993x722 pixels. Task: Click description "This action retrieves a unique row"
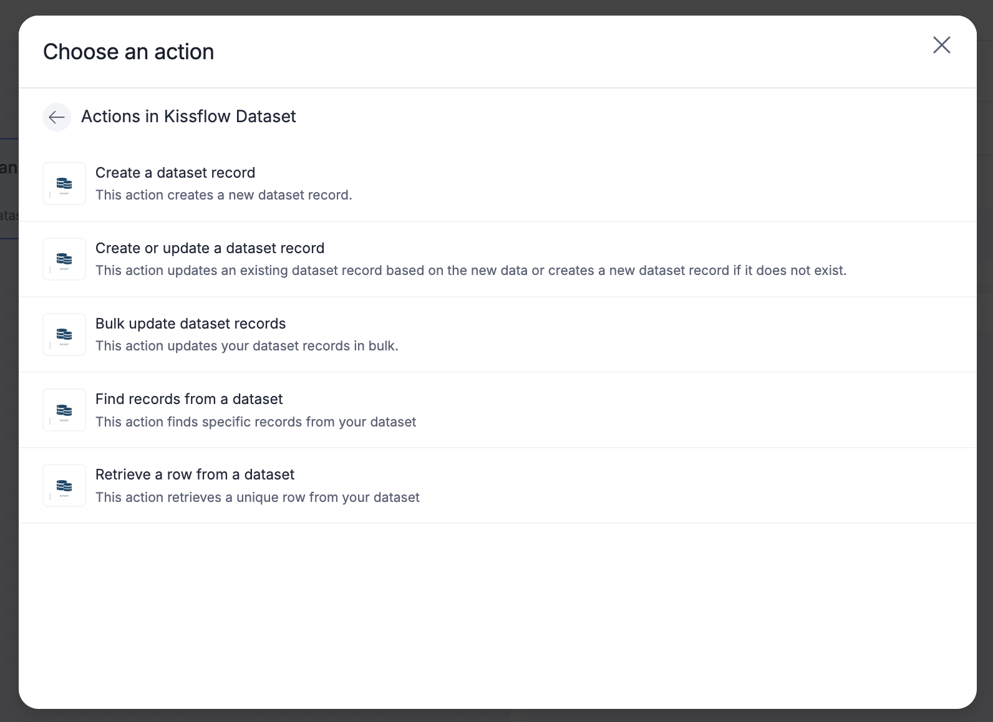(257, 498)
